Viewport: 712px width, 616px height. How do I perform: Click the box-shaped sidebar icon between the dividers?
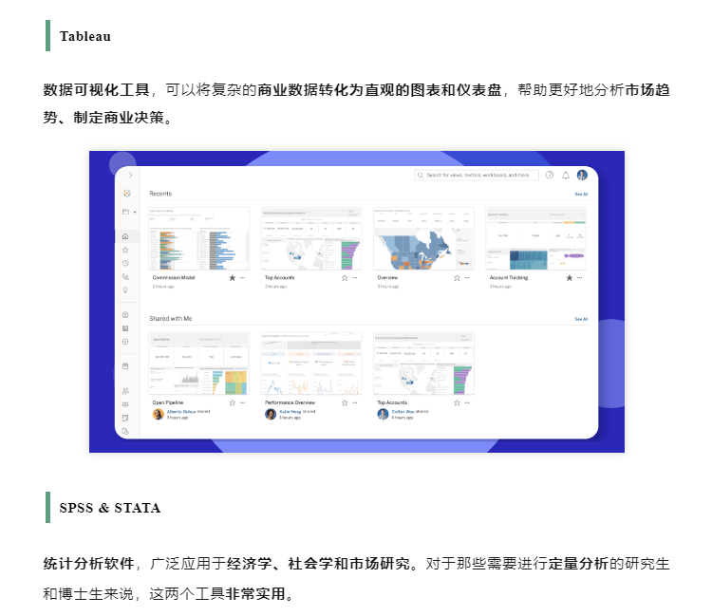(125, 365)
